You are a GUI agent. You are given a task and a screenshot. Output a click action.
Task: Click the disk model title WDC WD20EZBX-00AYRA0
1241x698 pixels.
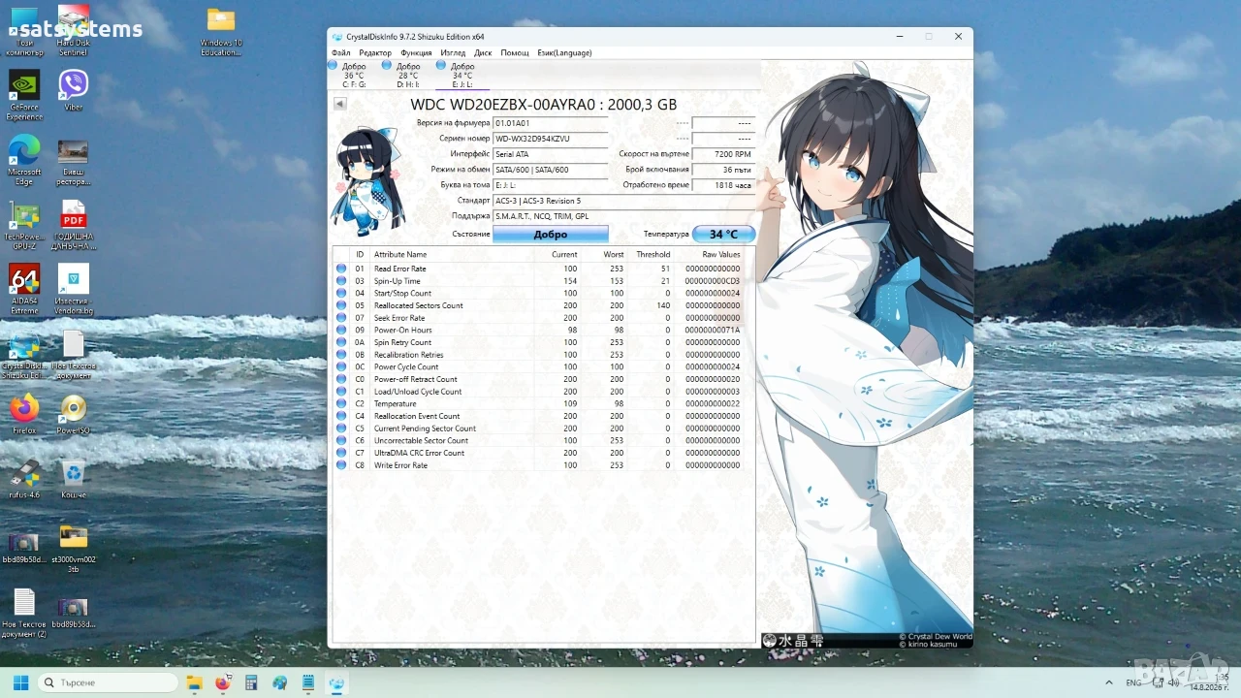click(x=544, y=105)
